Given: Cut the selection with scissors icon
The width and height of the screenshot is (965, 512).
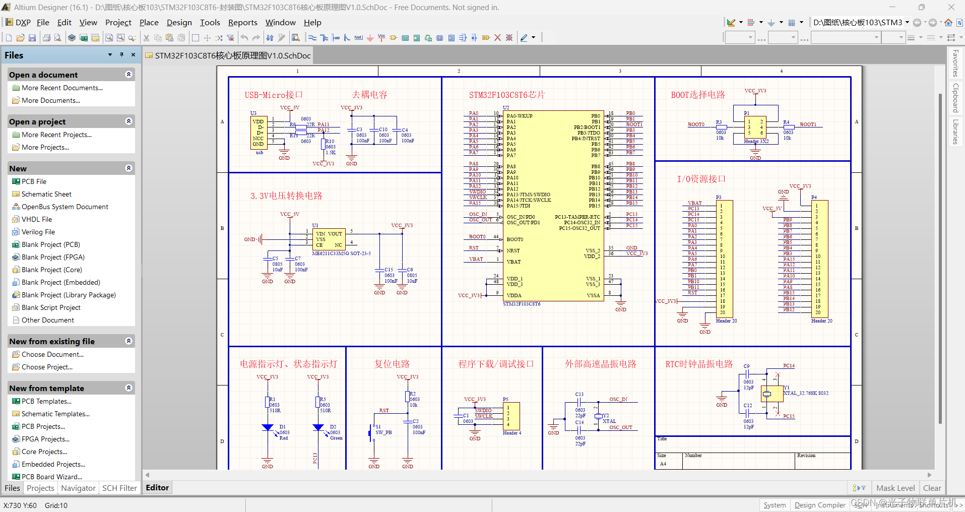Looking at the screenshot, I should (146, 38).
